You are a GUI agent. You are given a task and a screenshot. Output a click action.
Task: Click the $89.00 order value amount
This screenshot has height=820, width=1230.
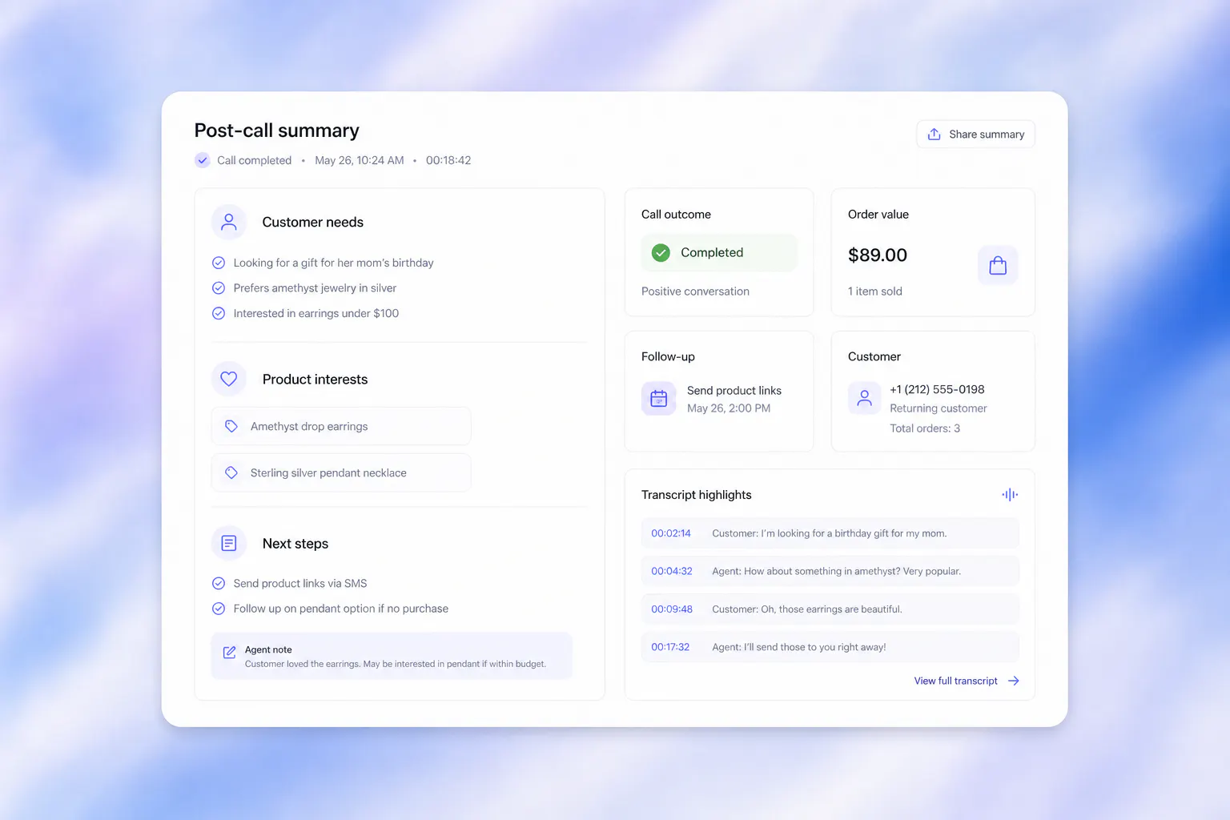point(878,255)
